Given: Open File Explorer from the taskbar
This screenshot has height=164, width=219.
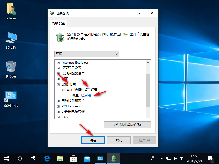Looking at the screenshot, I should point(60,158).
